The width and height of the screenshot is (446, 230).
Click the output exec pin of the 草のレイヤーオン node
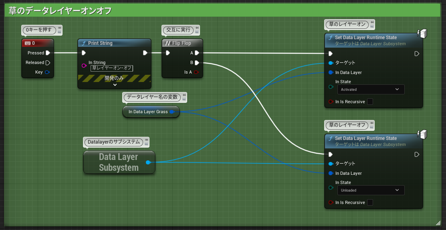[417, 54]
